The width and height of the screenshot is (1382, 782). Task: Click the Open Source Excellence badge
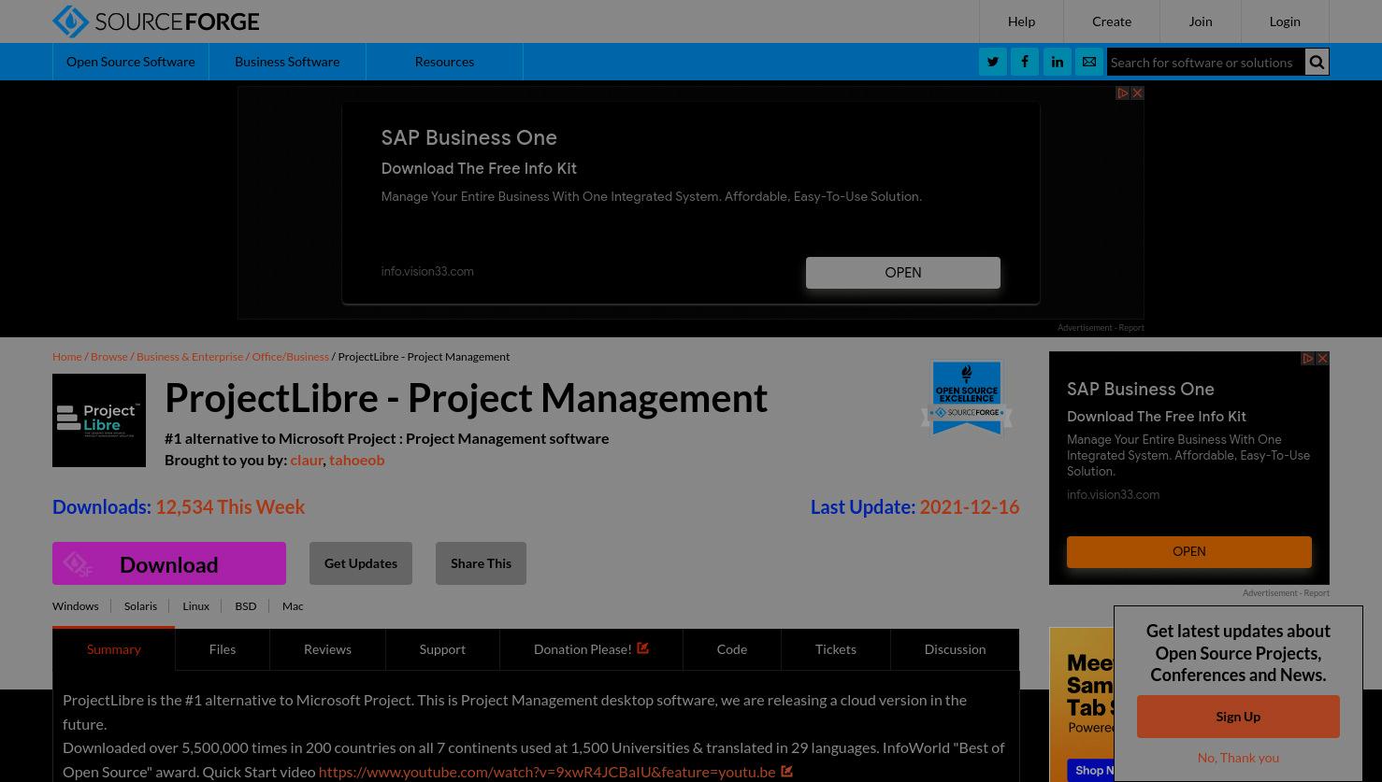pyautogui.click(x=967, y=398)
